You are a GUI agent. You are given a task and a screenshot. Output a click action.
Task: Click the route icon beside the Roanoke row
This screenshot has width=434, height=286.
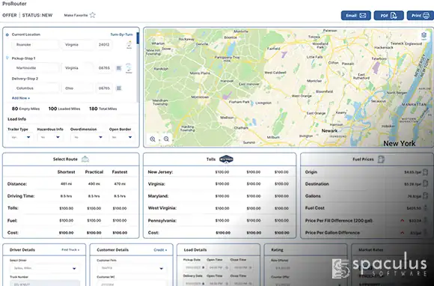[x=129, y=45]
